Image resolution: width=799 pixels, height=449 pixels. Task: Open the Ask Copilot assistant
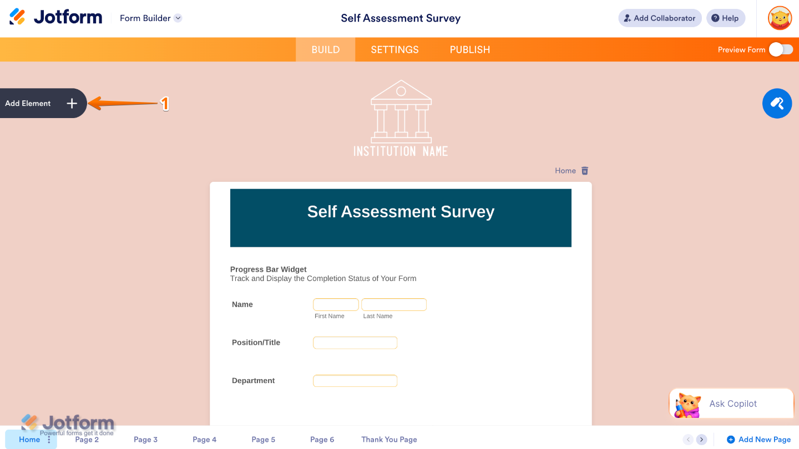pos(732,404)
